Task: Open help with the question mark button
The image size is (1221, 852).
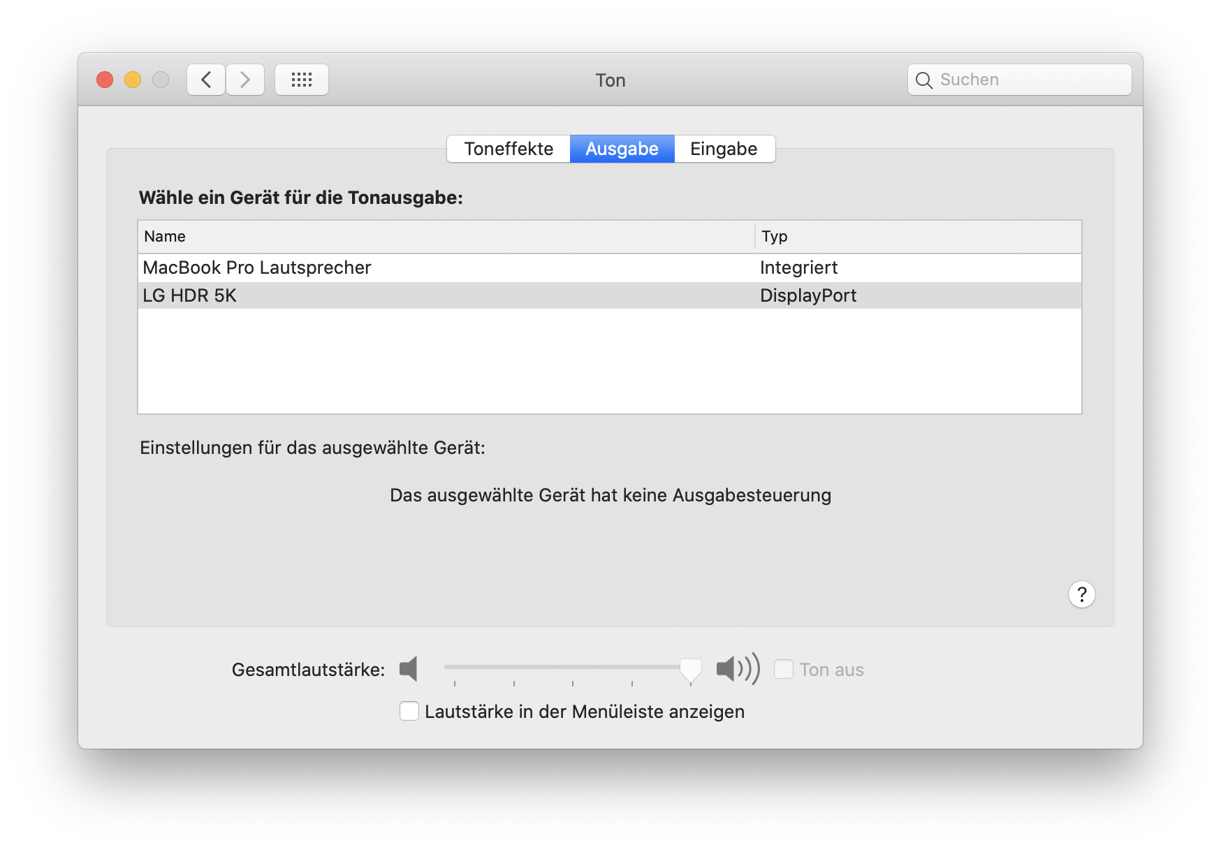Action: coord(1082,594)
